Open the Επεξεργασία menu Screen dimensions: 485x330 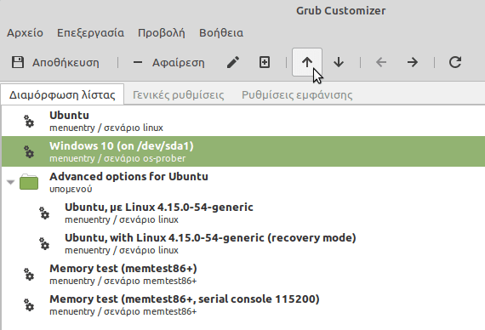coord(90,33)
